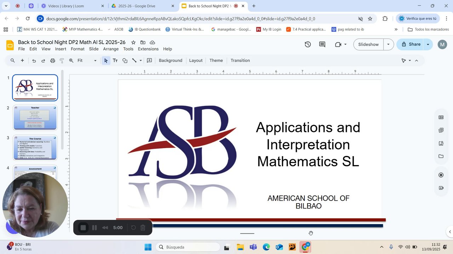This screenshot has height=254, width=453.
Task: Open Microsoft Teams from the taskbar
Action: click(253, 247)
